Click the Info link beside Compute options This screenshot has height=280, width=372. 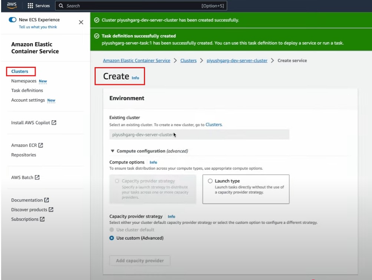point(153,162)
